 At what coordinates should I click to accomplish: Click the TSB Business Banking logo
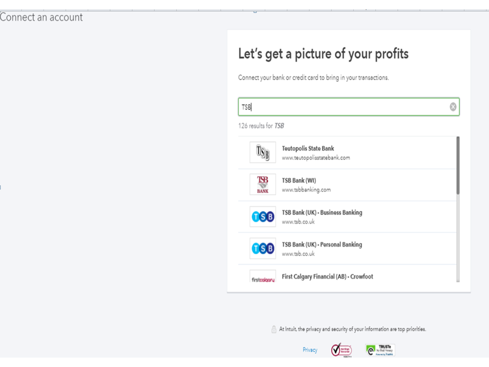(263, 217)
